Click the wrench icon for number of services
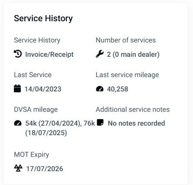The image size is (193, 185). (x=100, y=54)
